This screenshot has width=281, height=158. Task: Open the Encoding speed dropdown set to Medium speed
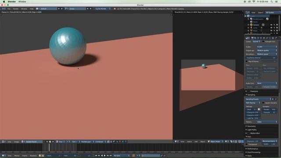267,54
